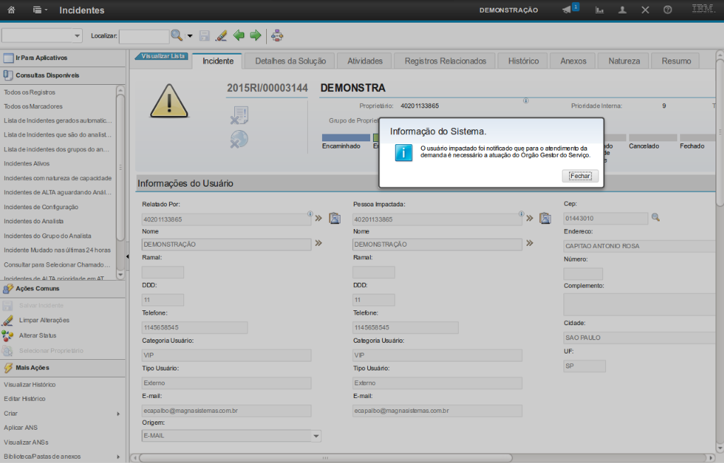
Task: Open the reports bar chart icon
Action: 599,10
